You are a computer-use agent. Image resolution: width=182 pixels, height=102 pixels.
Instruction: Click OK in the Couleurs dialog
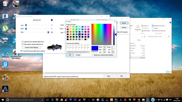coord(70,55)
